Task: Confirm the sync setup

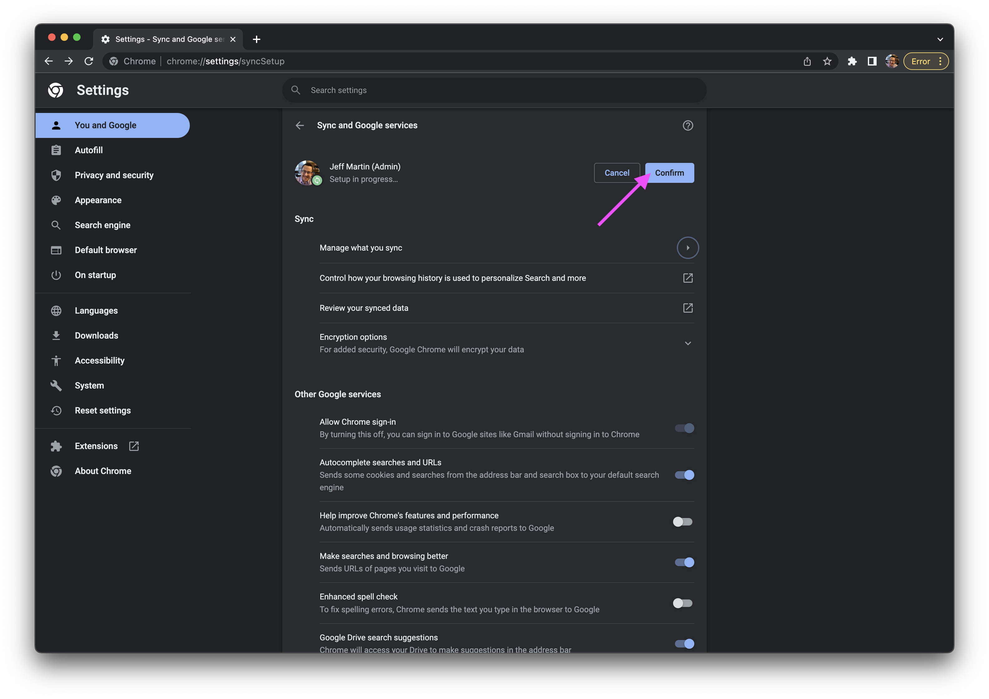Action: pos(669,173)
